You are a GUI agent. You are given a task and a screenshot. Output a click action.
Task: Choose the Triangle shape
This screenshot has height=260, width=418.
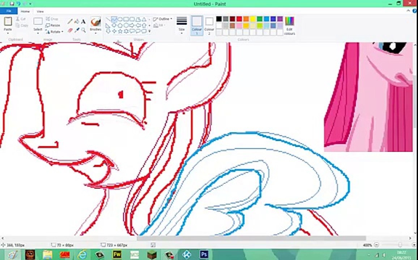[x=144, y=19]
